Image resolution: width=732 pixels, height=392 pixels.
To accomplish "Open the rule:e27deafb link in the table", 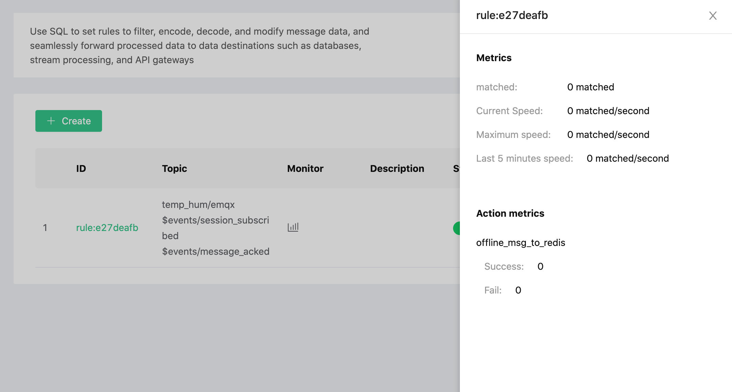I will 107,228.
